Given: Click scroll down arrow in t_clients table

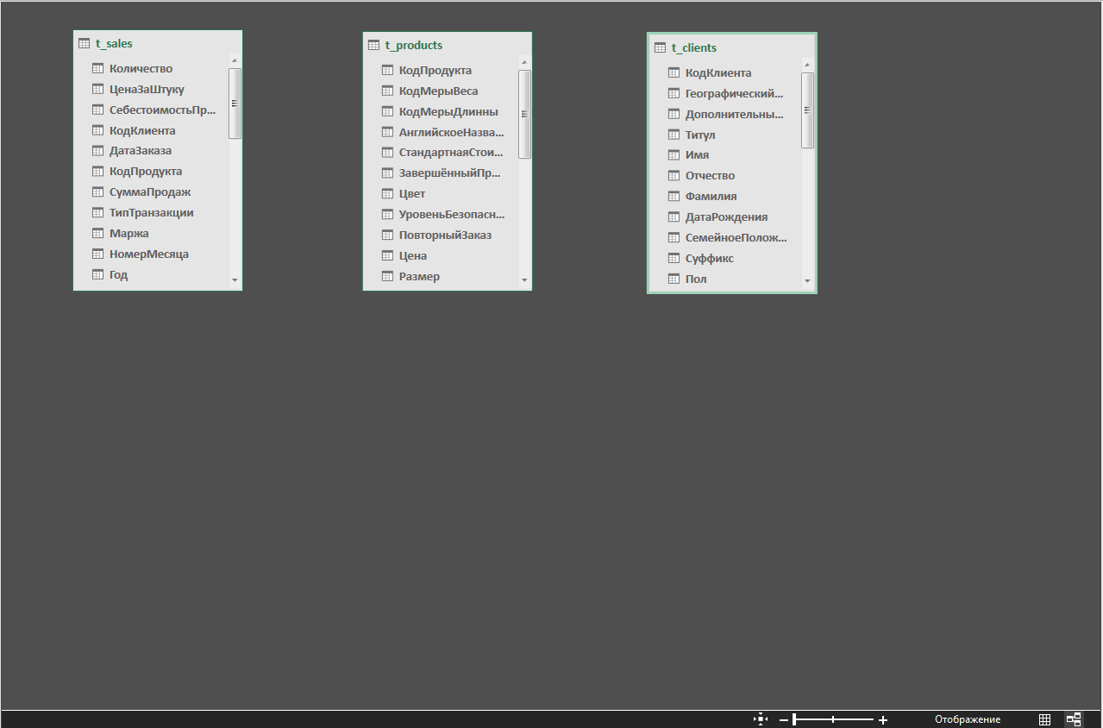Looking at the screenshot, I should tap(807, 281).
